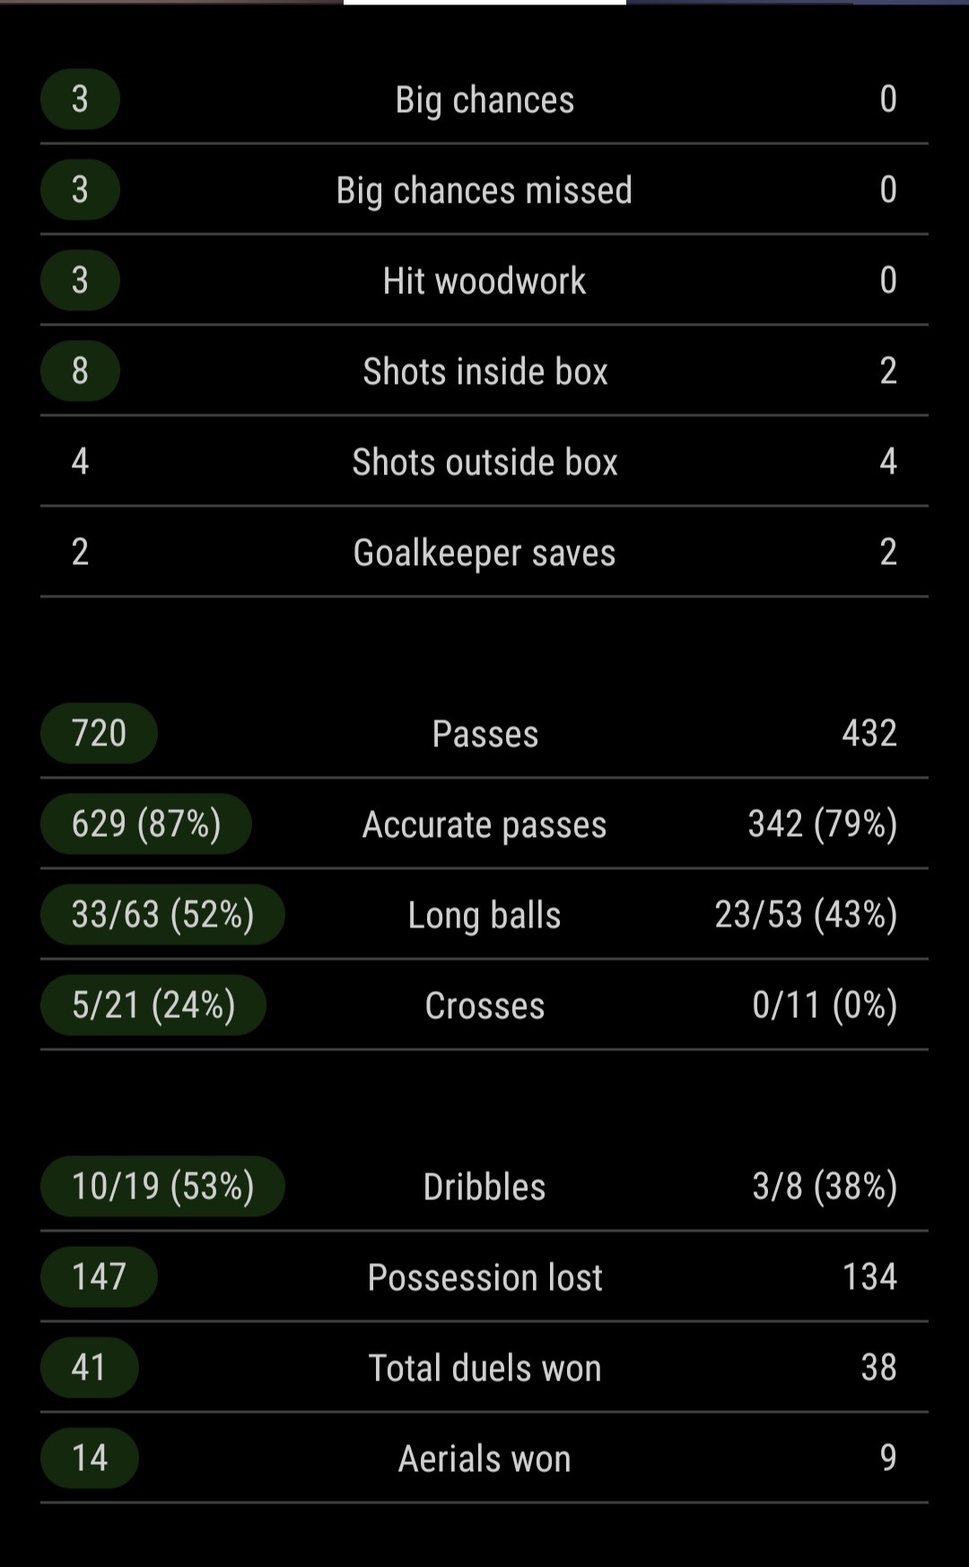Tap the Dribbles row label
The width and height of the screenshot is (969, 1567).
[x=484, y=1187]
